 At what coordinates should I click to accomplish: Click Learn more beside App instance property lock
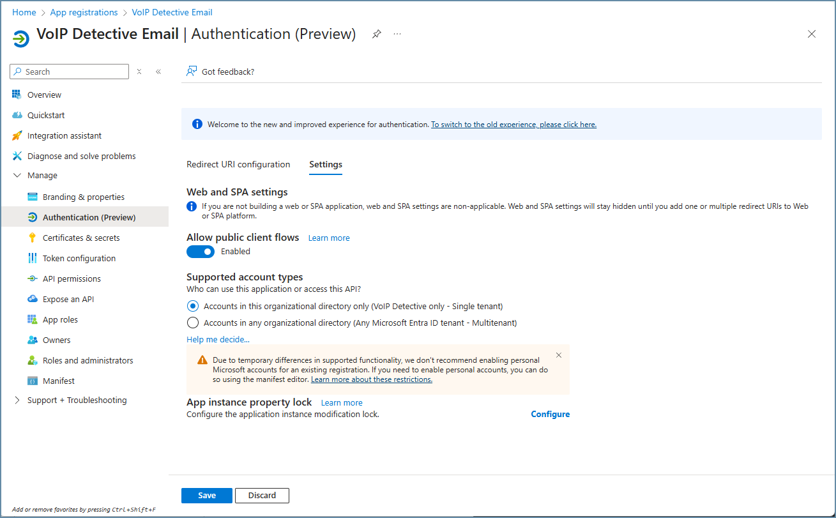[x=342, y=402]
